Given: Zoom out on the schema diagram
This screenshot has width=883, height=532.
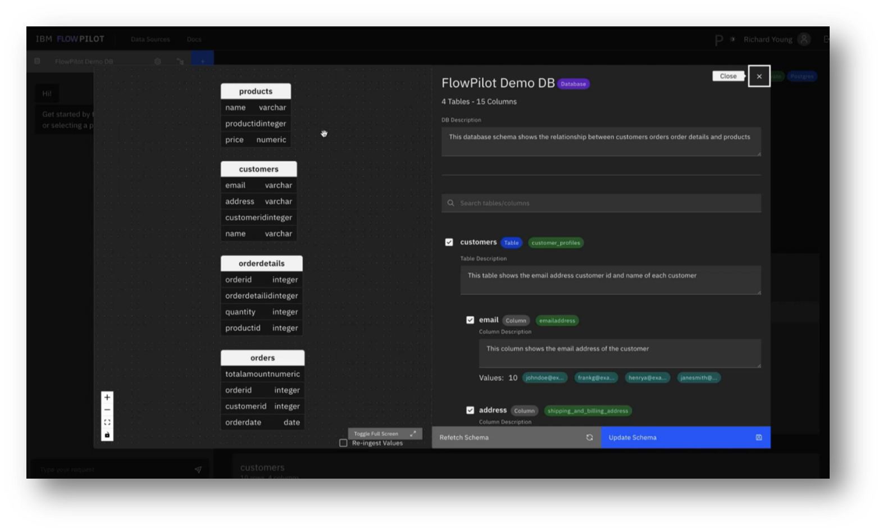Looking at the screenshot, I should click(107, 410).
